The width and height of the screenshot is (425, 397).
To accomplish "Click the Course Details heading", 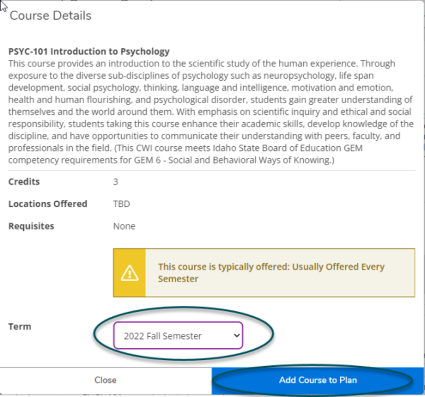I will point(50,15).
